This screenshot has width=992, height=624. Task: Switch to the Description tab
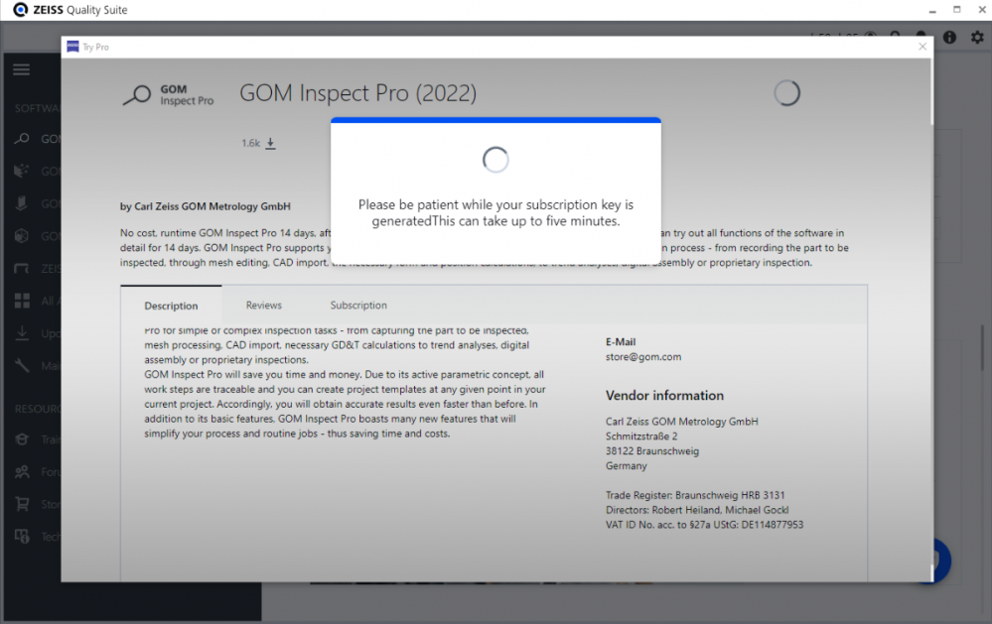(x=171, y=306)
